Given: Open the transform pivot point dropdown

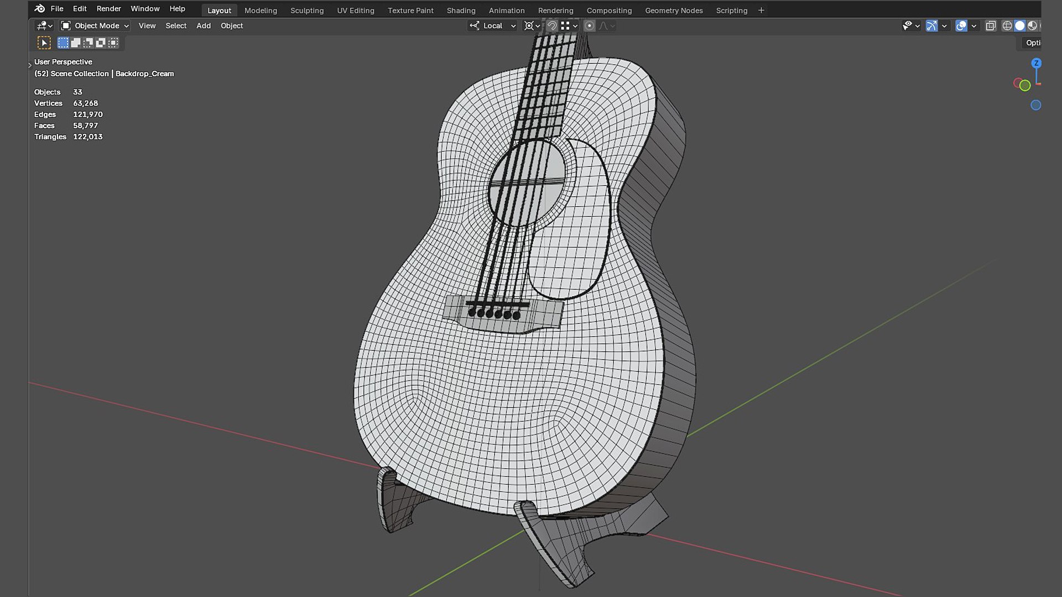Looking at the screenshot, I should tap(532, 26).
